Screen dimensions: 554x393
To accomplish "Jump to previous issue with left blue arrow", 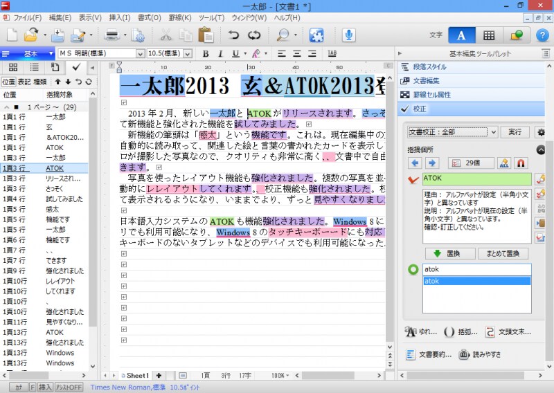I will pyautogui.click(x=415, y=163).
